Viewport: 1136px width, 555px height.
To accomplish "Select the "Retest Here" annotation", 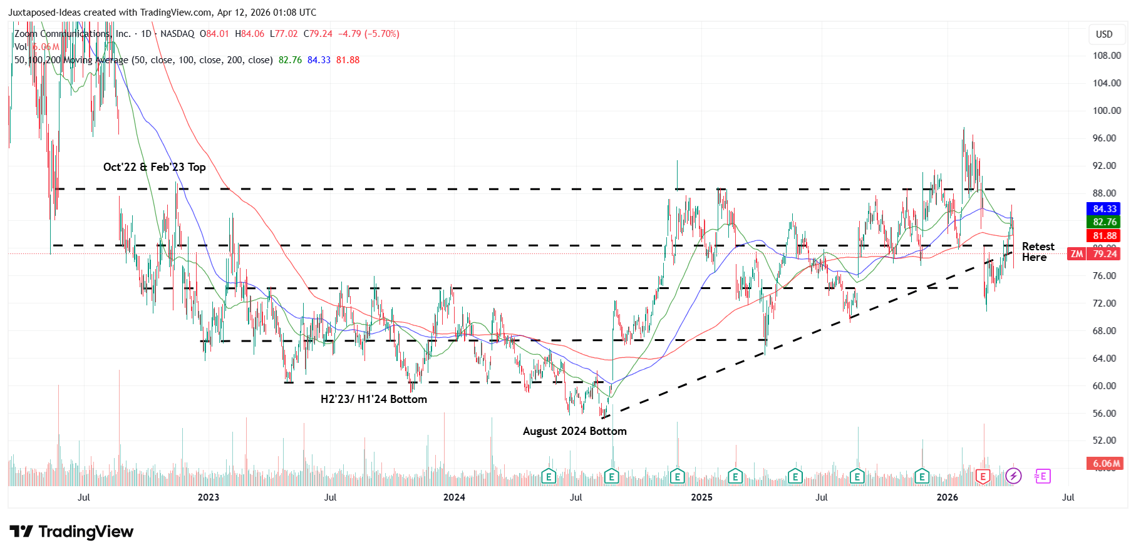I will (1038, 252).
